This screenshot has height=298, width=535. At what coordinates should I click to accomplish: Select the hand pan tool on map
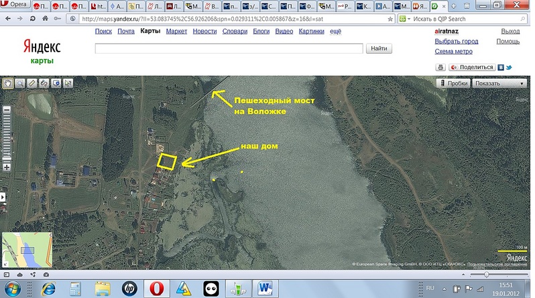(8, 83)
